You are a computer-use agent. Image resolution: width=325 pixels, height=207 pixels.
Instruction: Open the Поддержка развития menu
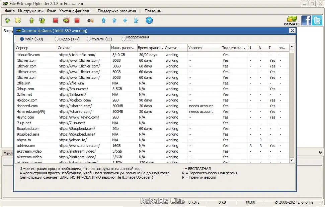117,11
